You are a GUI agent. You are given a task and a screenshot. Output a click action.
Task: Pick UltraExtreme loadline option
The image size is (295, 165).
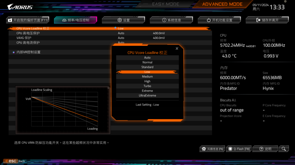(x=147, y=95)
